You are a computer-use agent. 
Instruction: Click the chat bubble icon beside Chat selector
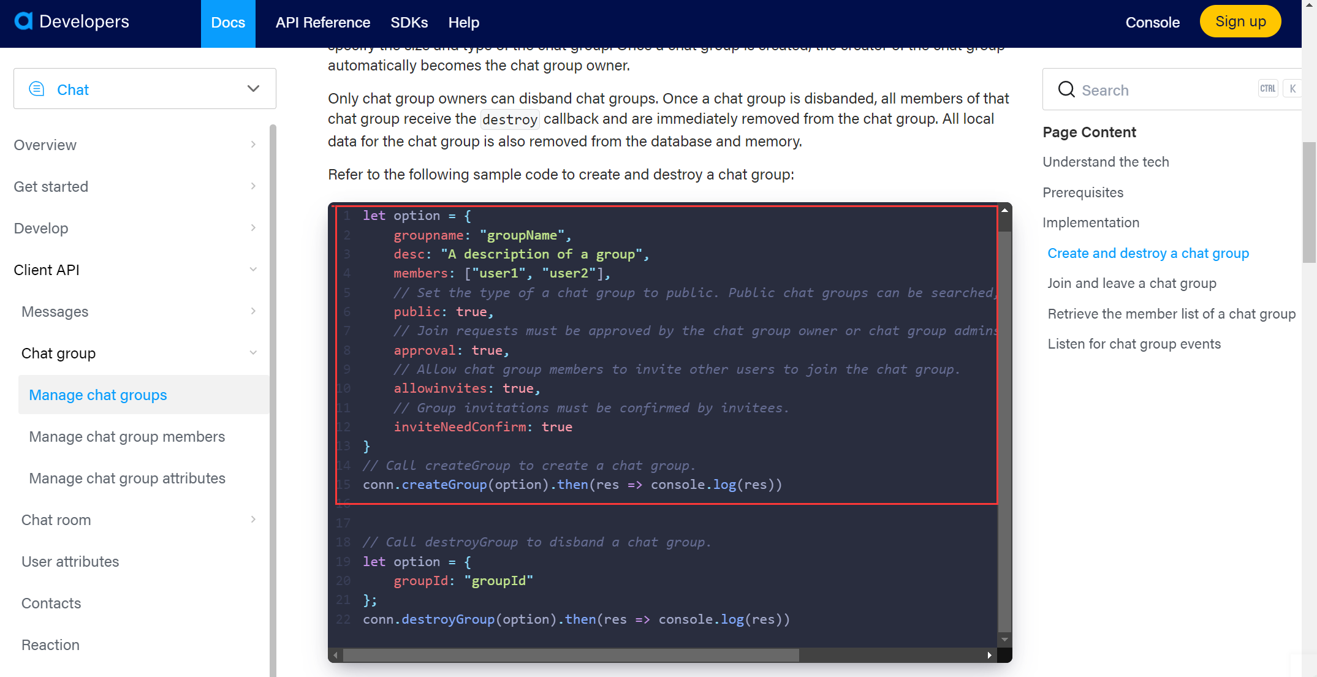click(x=36, y=88)
